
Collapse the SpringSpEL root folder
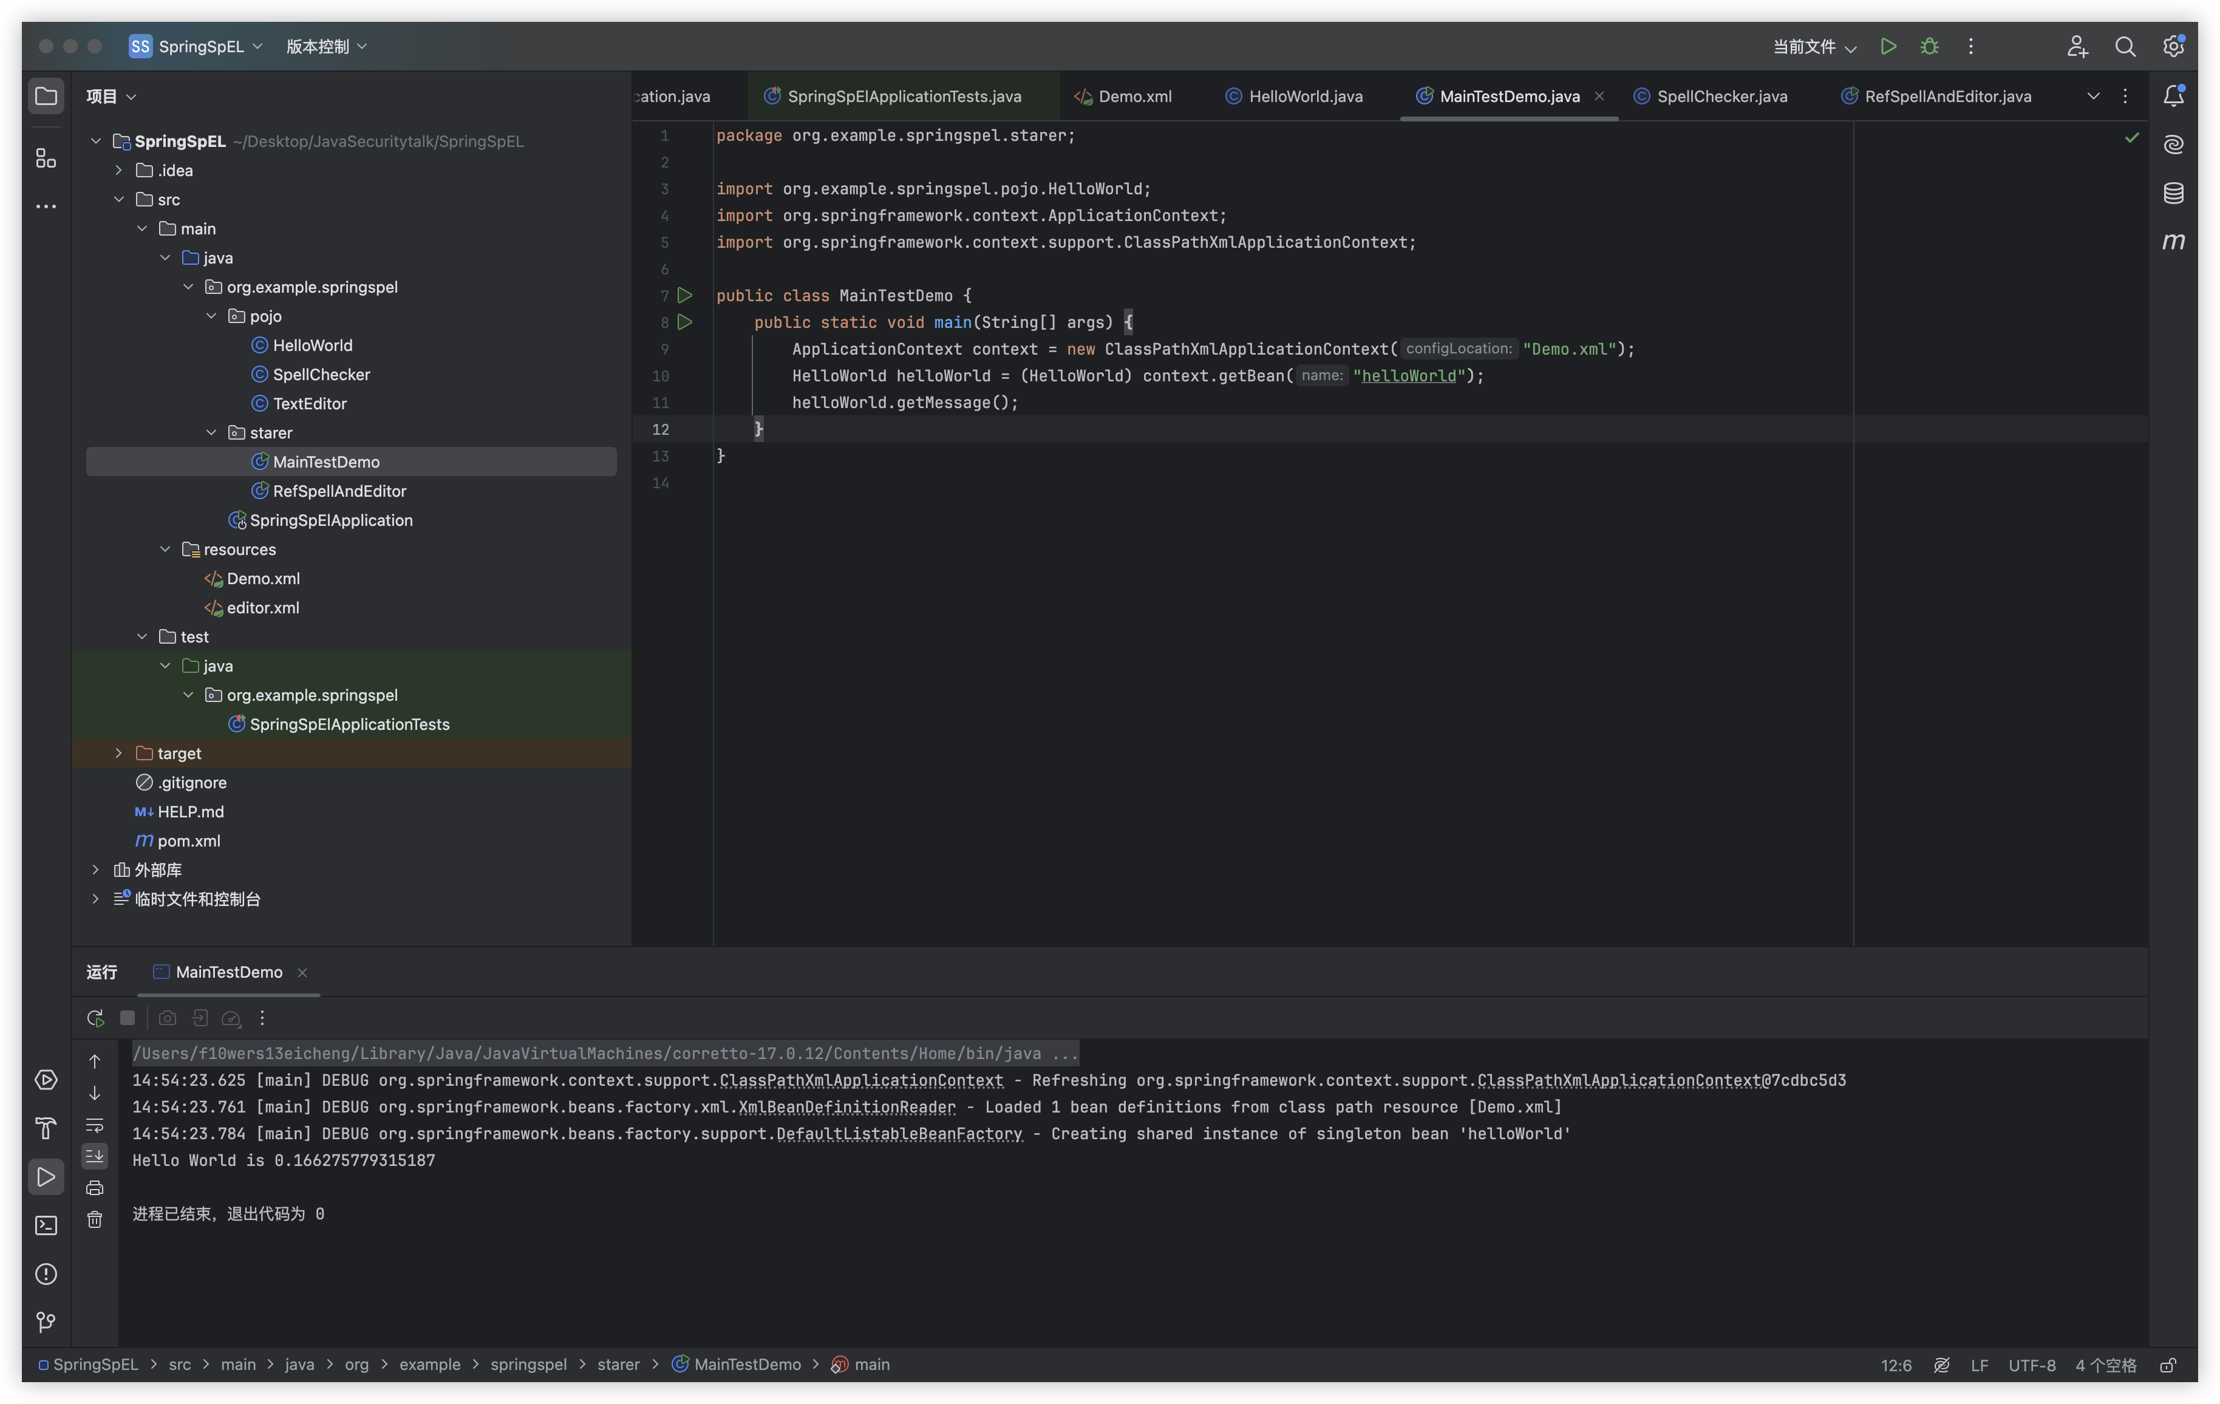(95, 141)
